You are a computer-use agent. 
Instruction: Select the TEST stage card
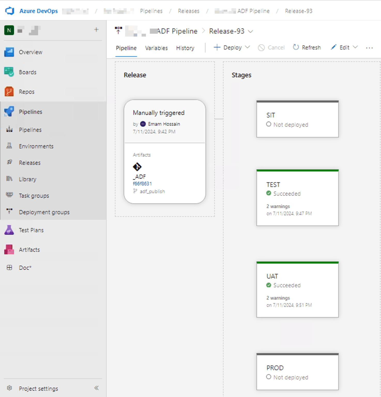tap(297, 198)
